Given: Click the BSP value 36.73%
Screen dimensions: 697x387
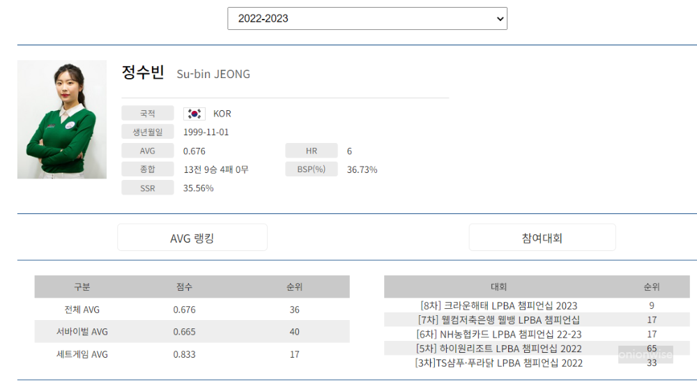Looking at the screenshot, I should click(362, 169).
